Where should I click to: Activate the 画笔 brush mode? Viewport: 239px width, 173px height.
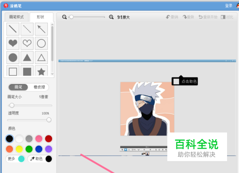click(18, 87)
